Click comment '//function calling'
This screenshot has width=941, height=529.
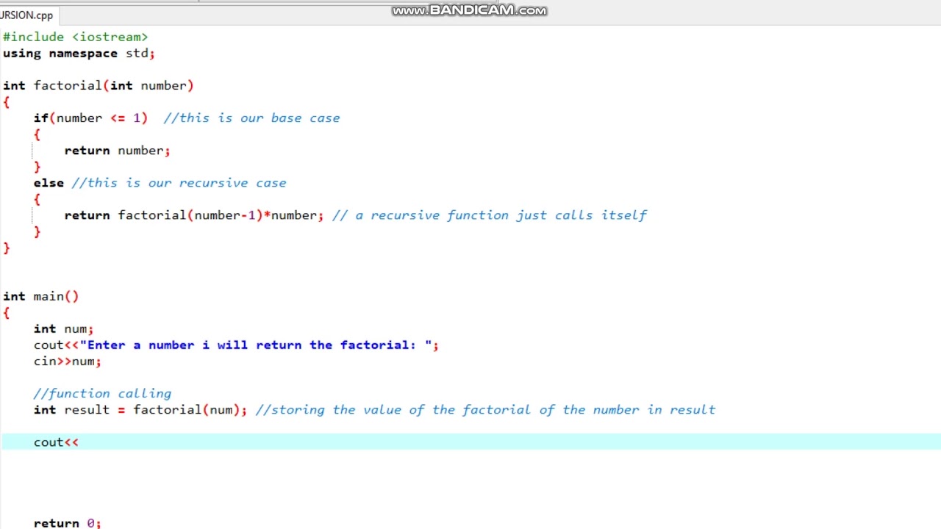(102, 393)
